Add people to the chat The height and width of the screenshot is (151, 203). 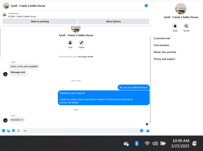pyautogui.click(x=70, y=43)
